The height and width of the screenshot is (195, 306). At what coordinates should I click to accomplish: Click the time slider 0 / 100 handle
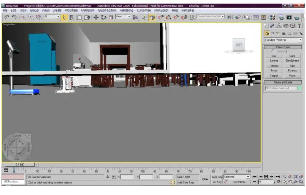[x=20, y=165]
